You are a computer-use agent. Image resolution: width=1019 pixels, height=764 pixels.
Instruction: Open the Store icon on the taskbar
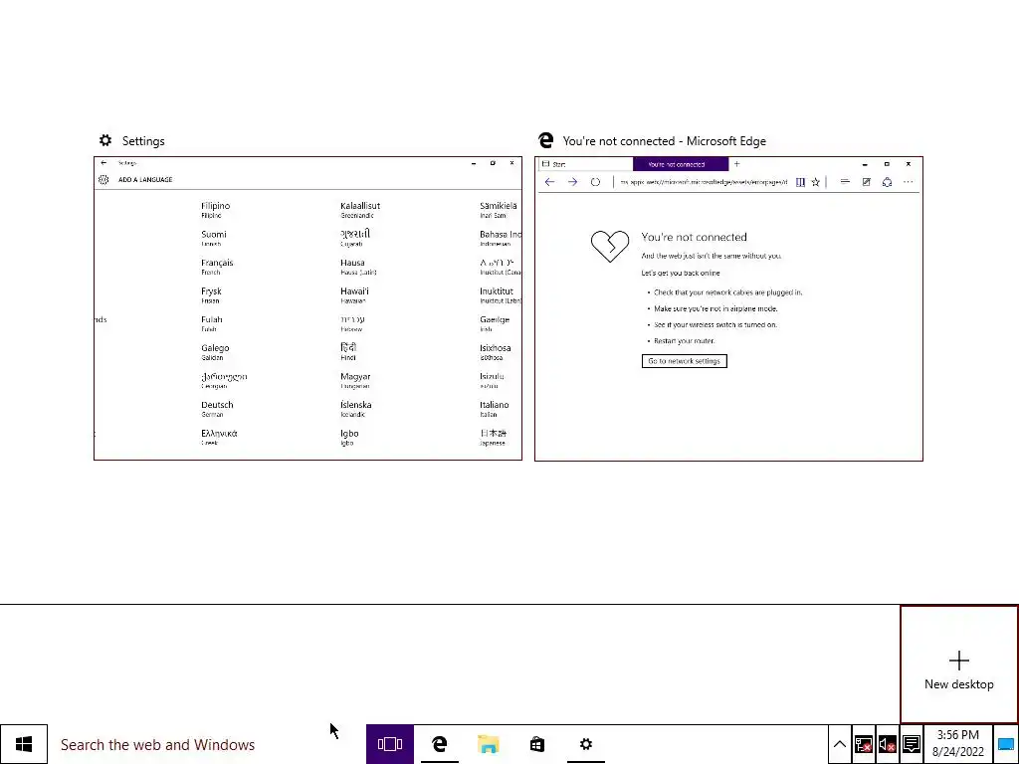(536, 744)
